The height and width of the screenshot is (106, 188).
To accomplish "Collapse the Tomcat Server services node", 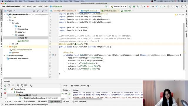I will [9, 89].
